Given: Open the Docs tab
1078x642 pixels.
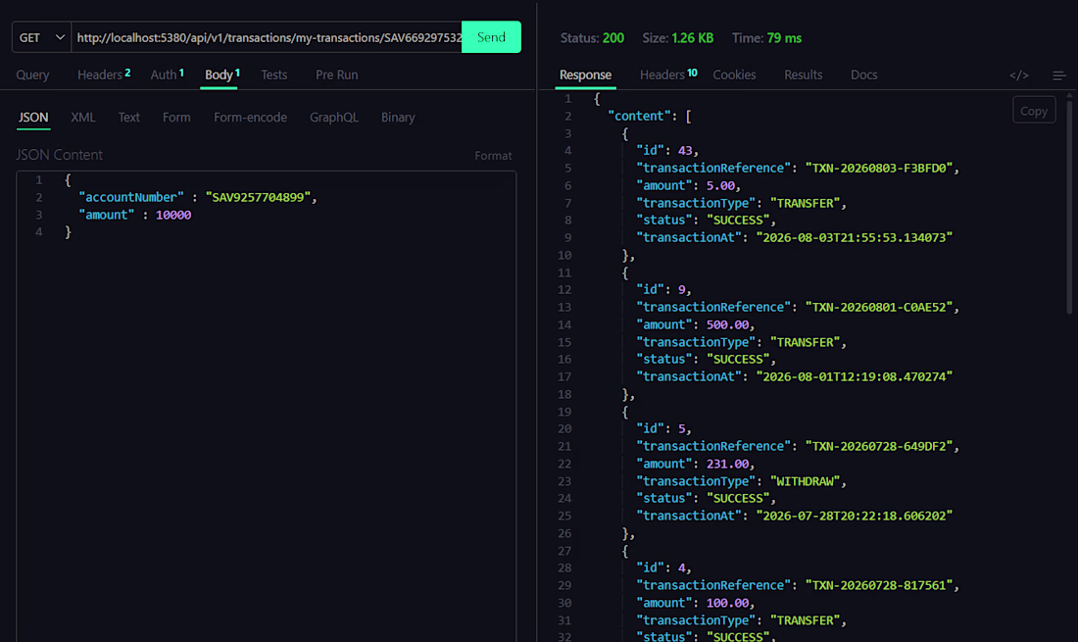Looking at the screenshot, I should [x=863, y=74].
